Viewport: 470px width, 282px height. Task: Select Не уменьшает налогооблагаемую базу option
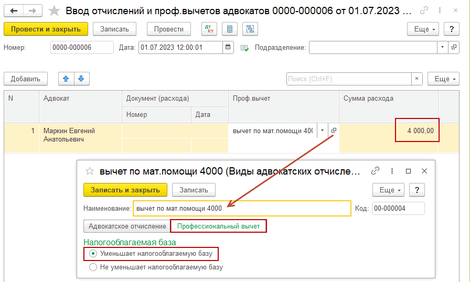pyautogui.click(x=93, y=267)
